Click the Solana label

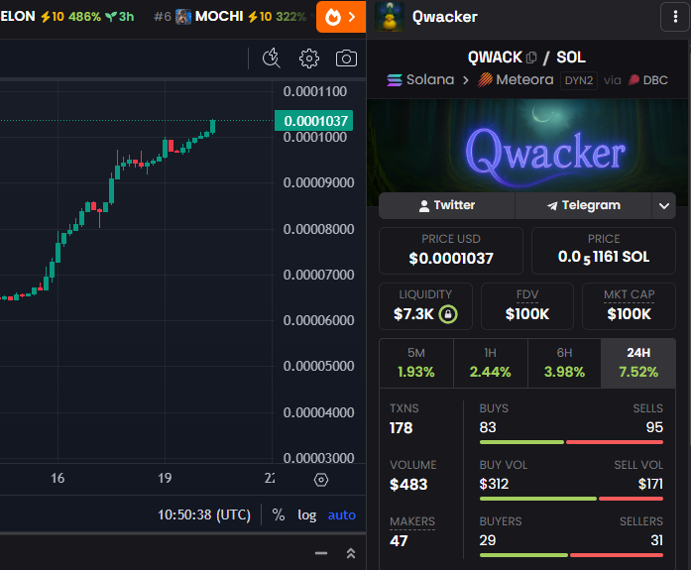click(x=430, y=79)
